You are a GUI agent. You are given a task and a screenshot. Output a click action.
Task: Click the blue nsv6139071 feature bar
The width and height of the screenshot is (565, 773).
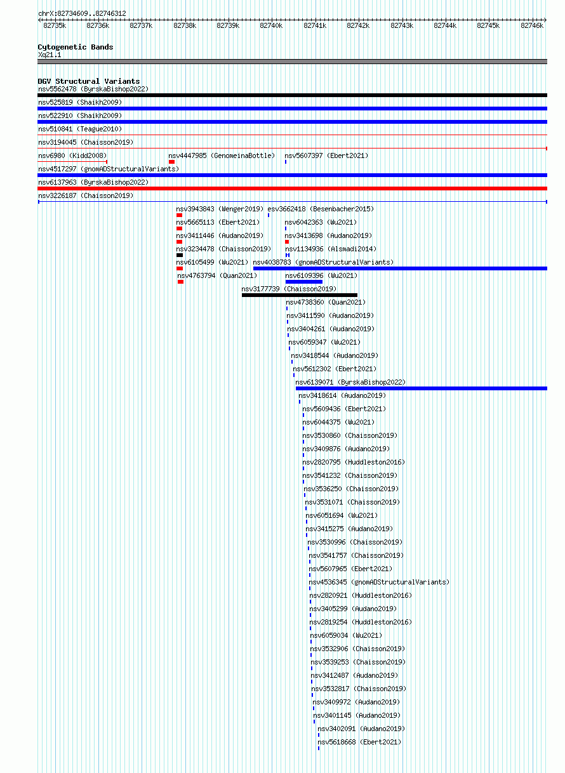[x=422, y=388]
